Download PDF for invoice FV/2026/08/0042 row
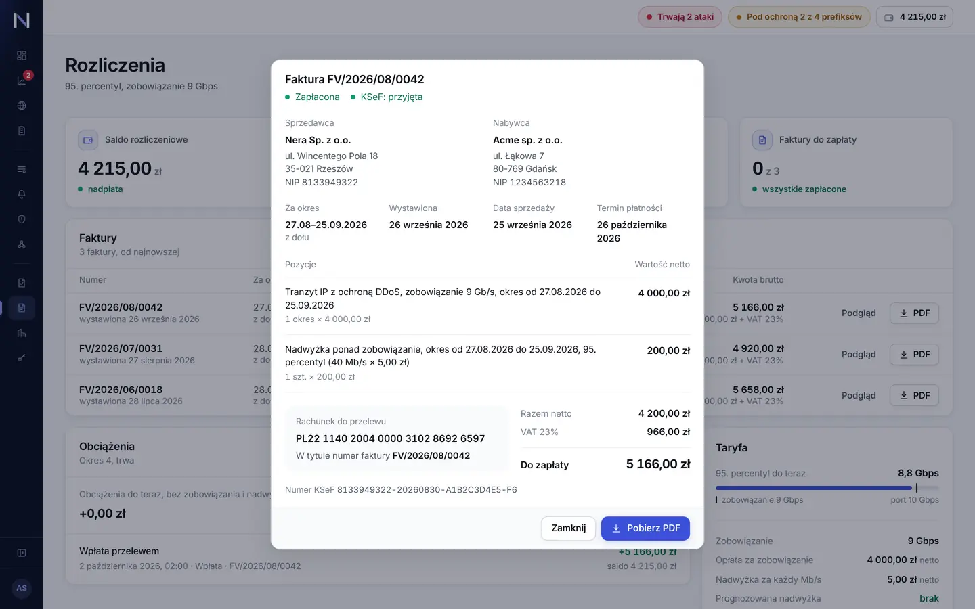This screenshot has height=609, width=975. coord(914,313)
